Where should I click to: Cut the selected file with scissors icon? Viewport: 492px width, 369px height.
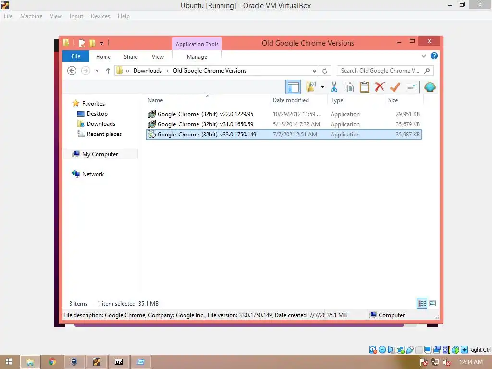pyautogui.click(x=334, y=87)
